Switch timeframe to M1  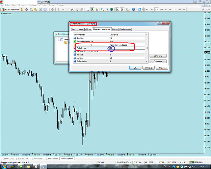[147, 9]
